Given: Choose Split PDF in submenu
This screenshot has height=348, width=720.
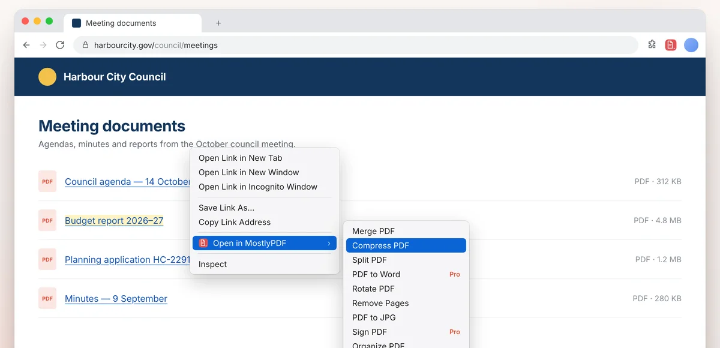Looking at the screenshot, I should point(406,260).
